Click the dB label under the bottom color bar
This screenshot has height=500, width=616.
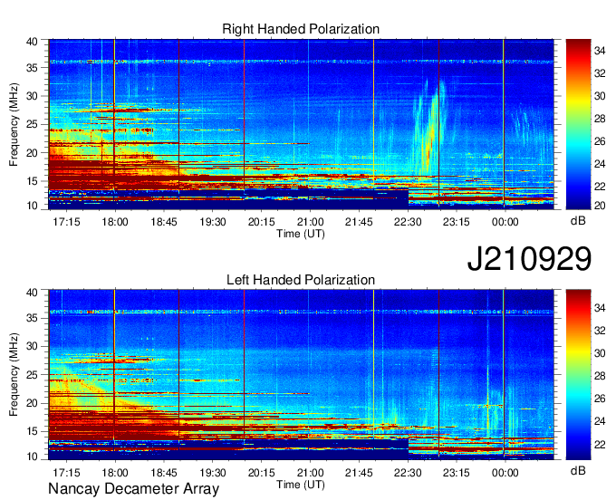point(578,470)
